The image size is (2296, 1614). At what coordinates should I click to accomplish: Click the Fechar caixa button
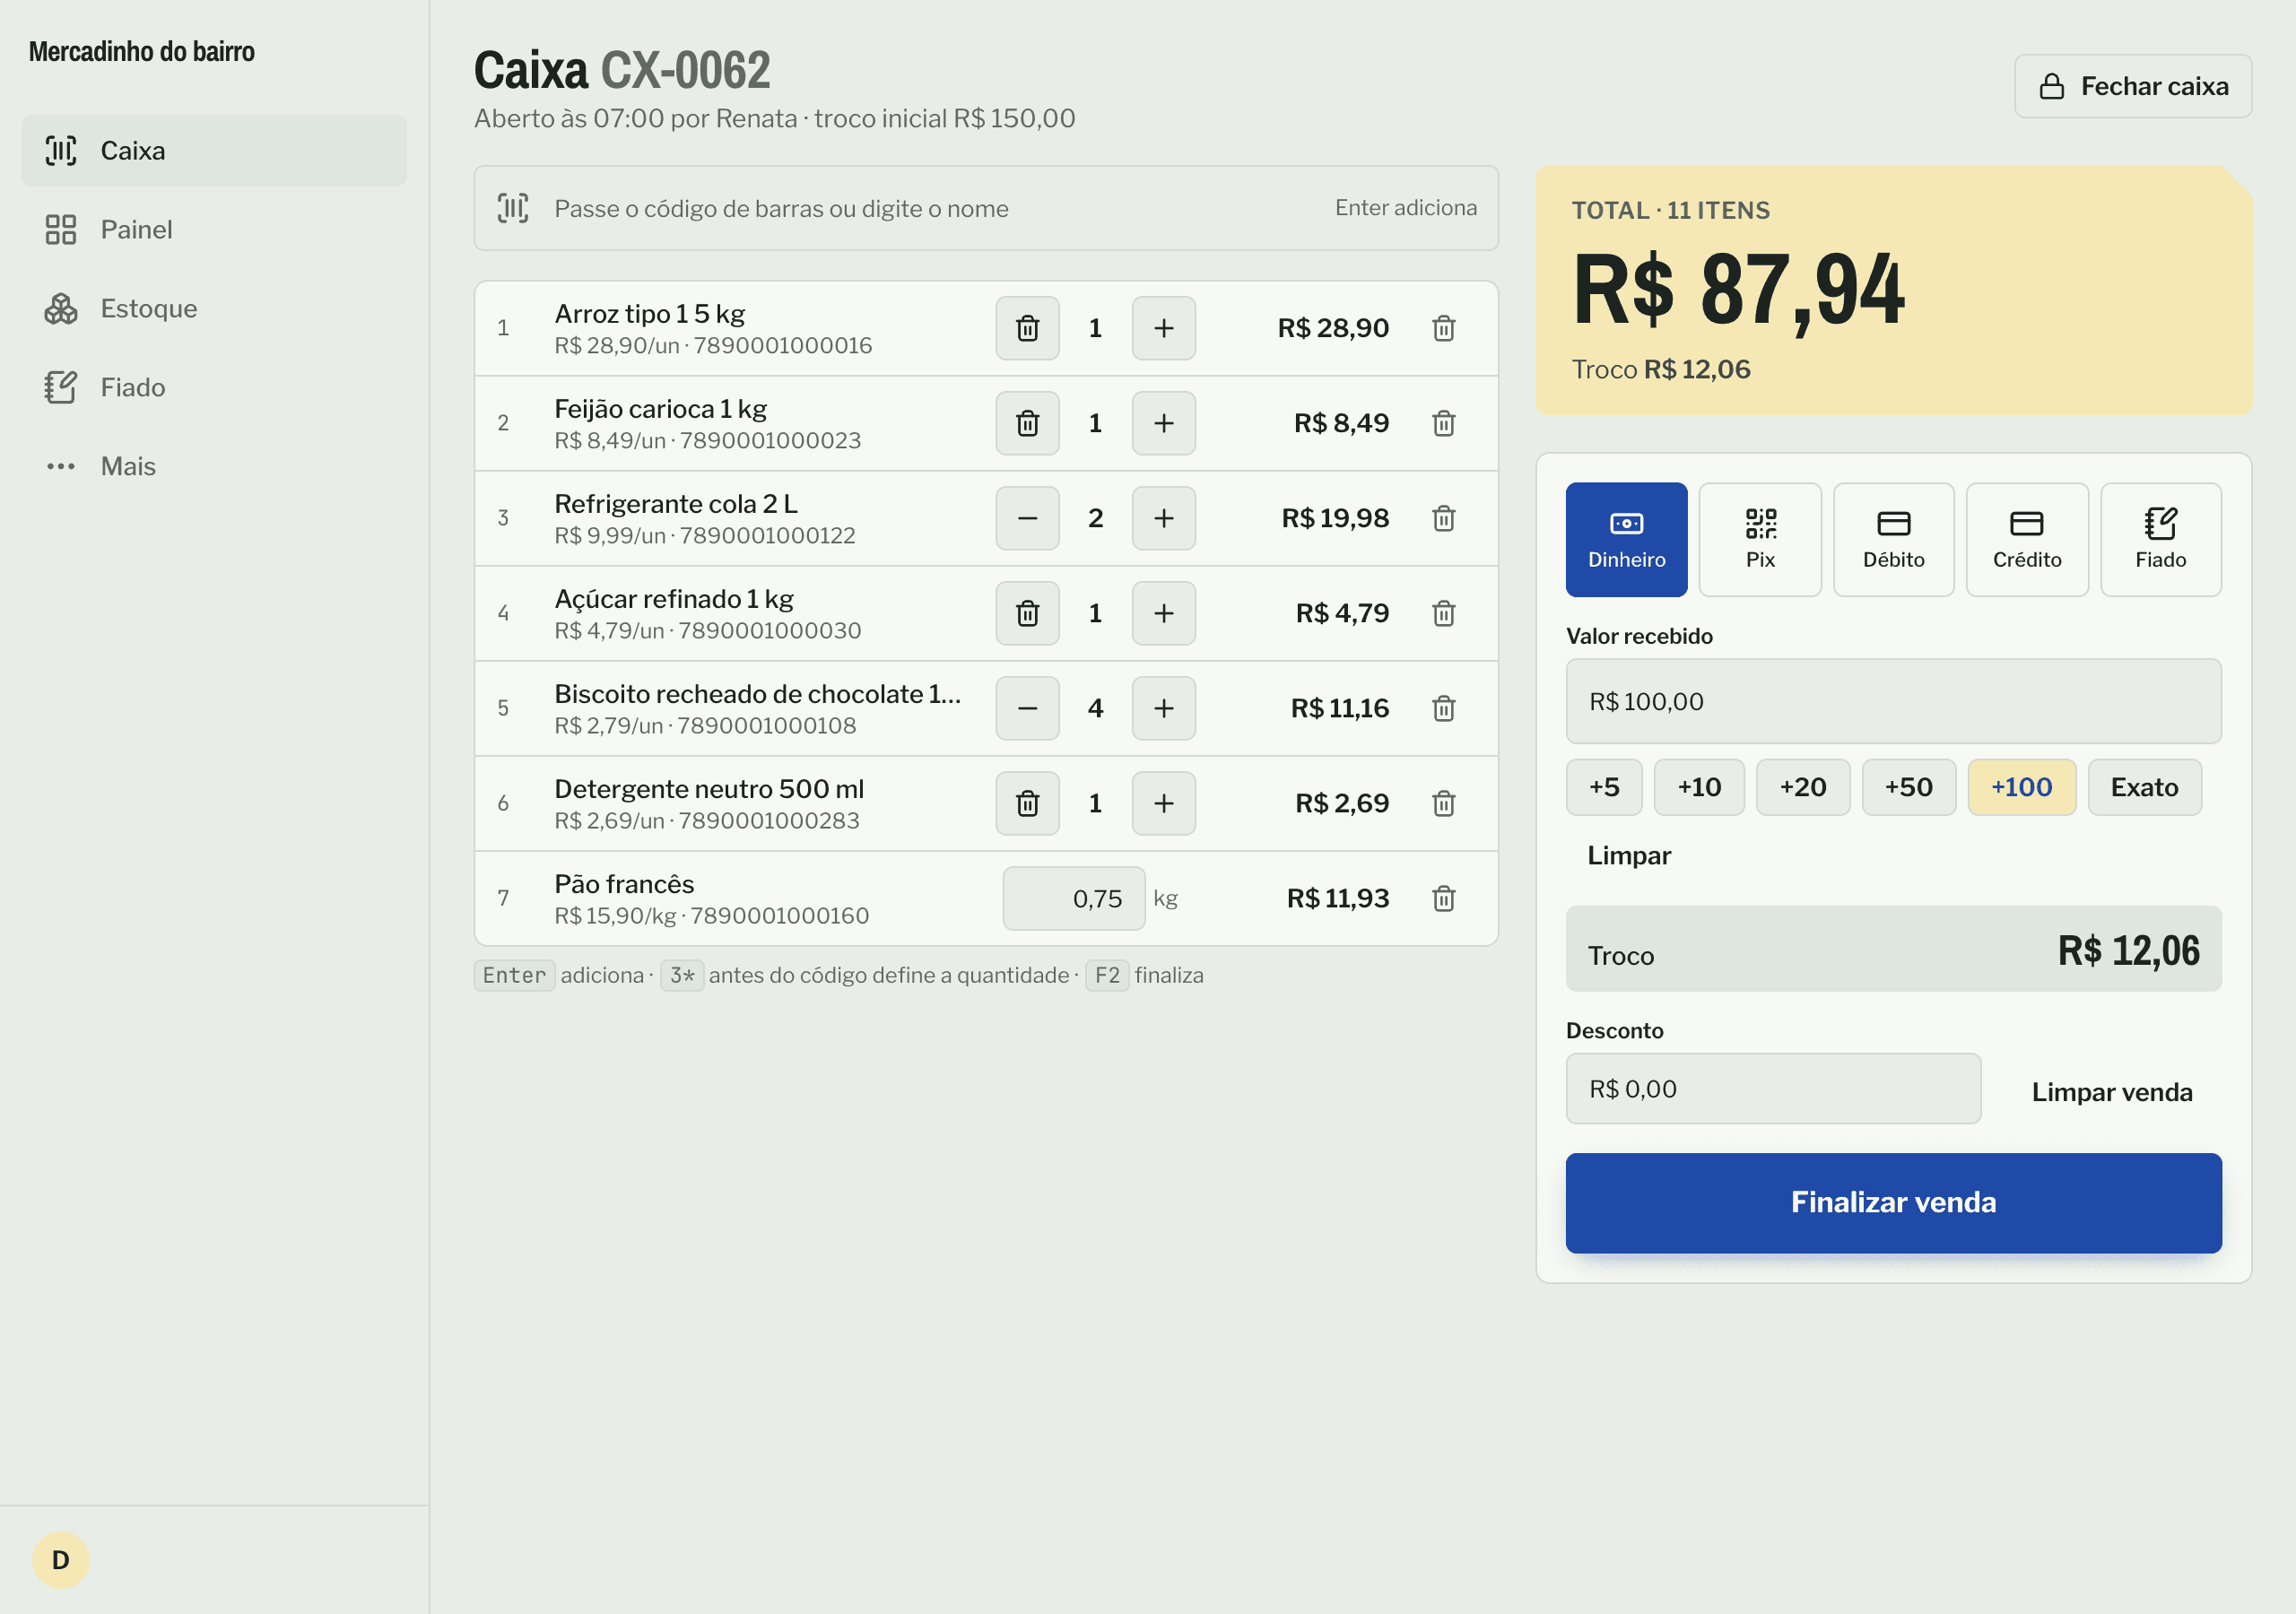pyautogui.click(x=2132, y=87)
